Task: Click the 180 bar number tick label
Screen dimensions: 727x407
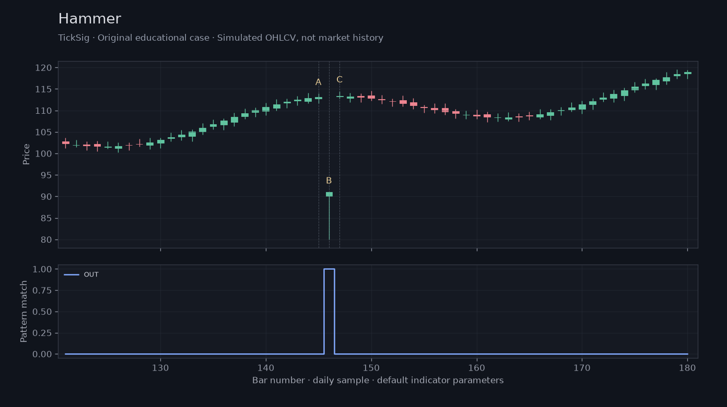Action: coord(687,367)
